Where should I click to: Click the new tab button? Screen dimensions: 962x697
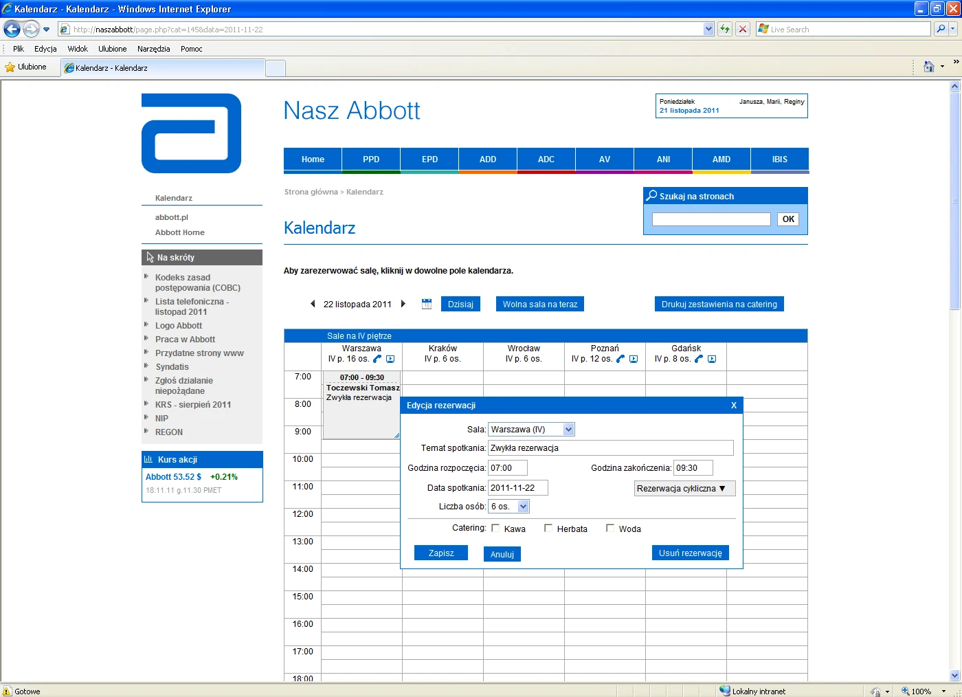click(x=276, y=68)
